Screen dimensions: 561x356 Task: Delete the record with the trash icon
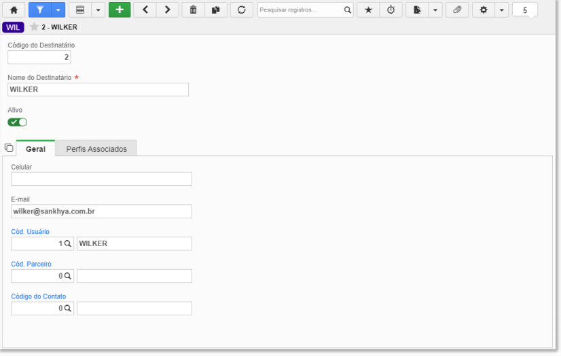tap(193, 10)
